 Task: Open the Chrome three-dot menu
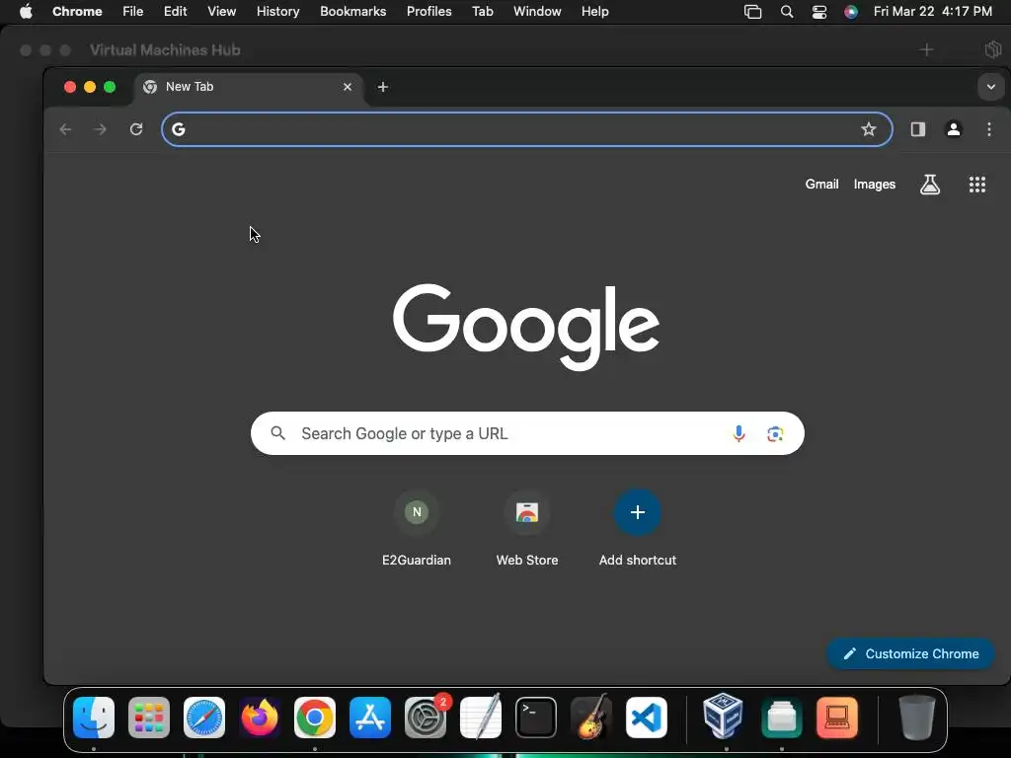(x=988, y=129)
